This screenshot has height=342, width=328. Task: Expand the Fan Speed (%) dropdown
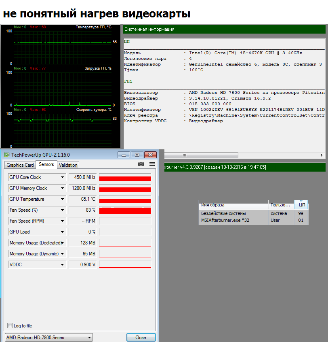tap(62, 210)
